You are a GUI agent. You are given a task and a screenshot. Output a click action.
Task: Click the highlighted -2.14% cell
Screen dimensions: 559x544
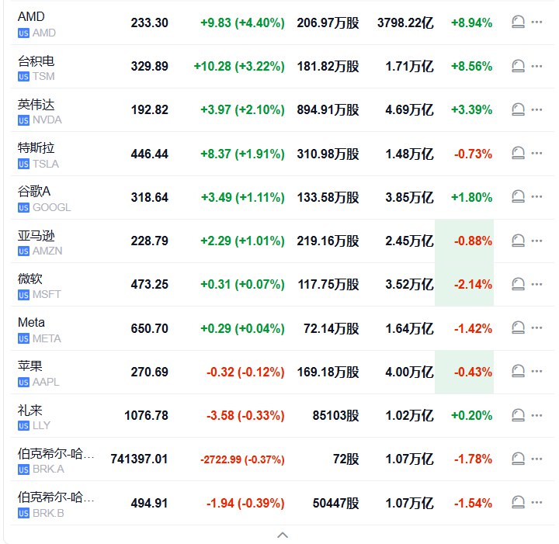pyautogui.click(x=464, y=284)
